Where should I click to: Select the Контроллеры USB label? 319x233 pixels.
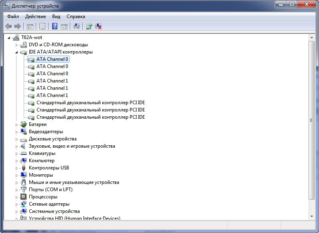click(49, 168)
